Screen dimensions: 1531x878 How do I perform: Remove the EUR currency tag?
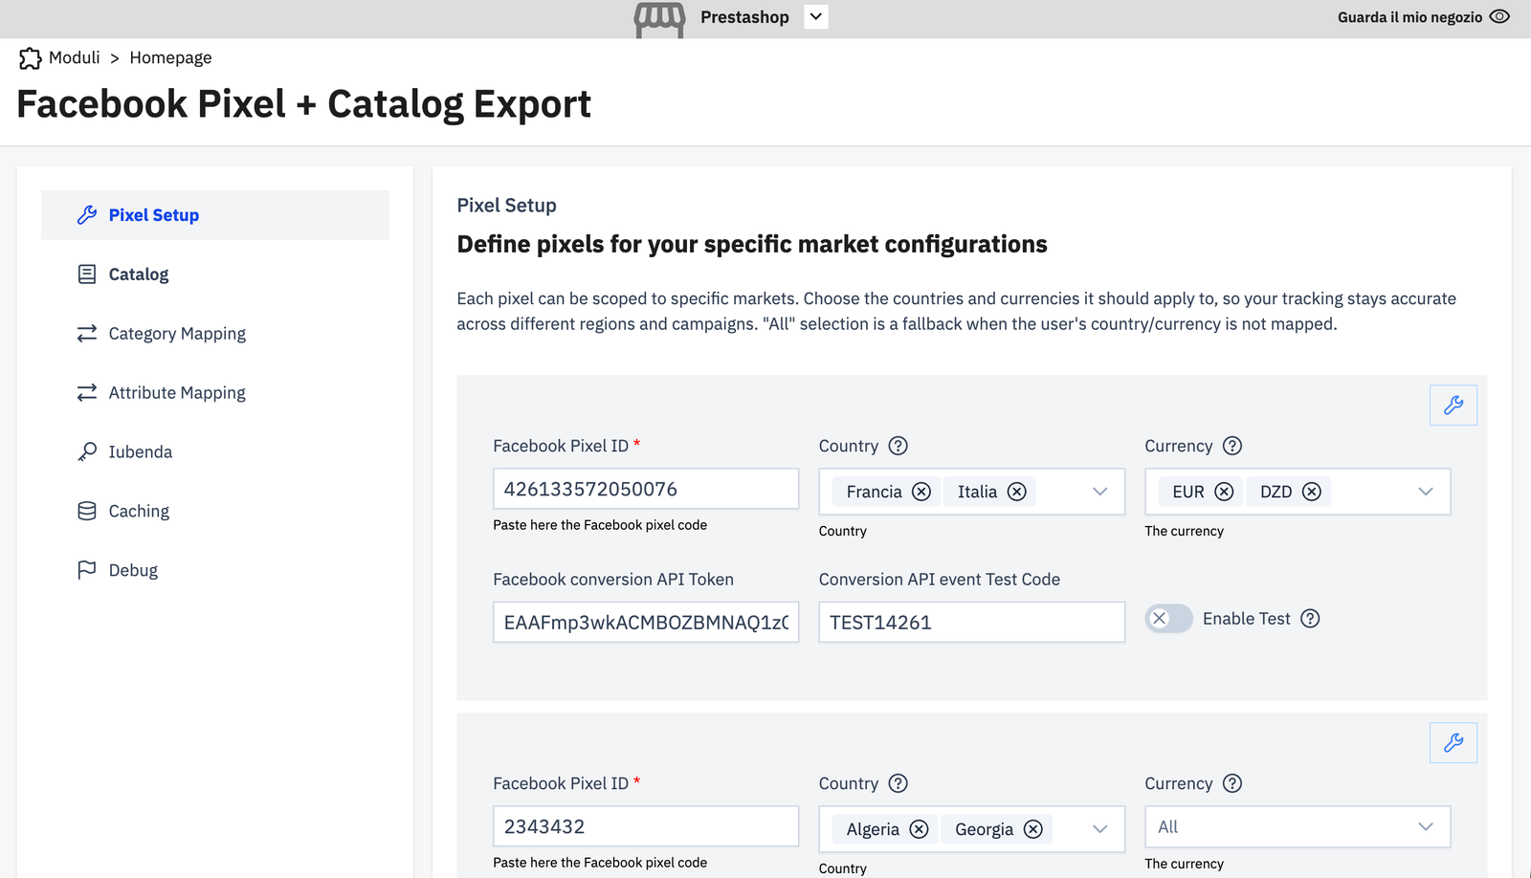point(1224,492)
